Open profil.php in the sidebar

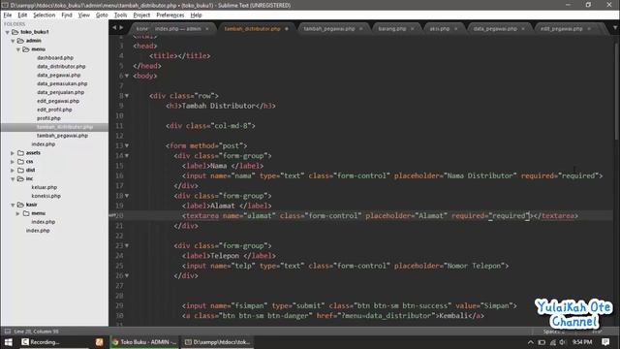coord(48,118)
